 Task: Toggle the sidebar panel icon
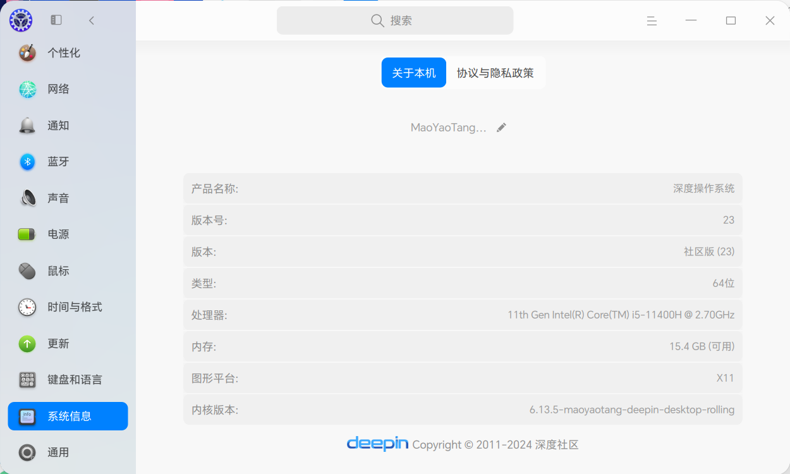click(56, 20)
